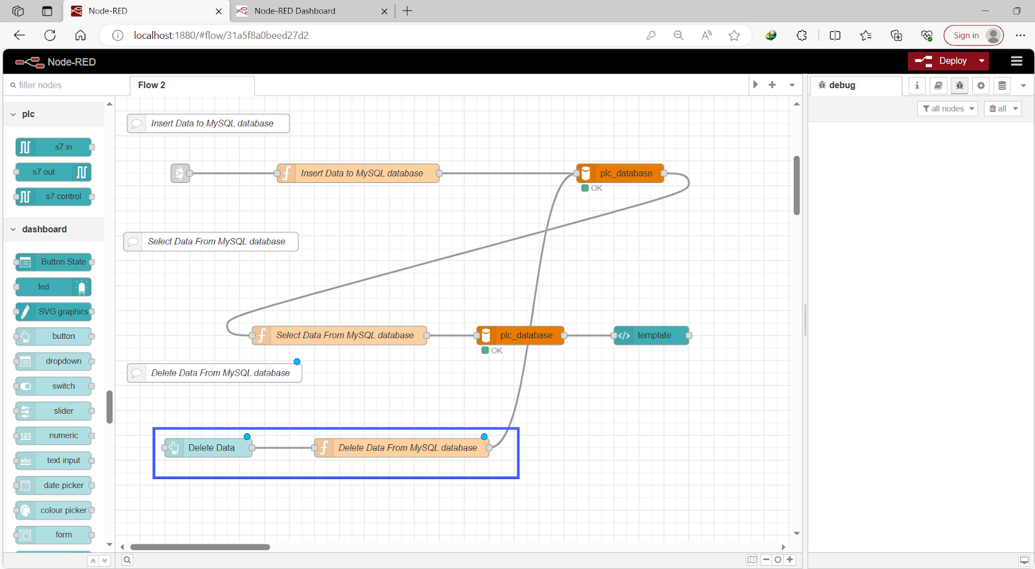
Task: Select the s7 in palette node
Action: pos(54,147)
